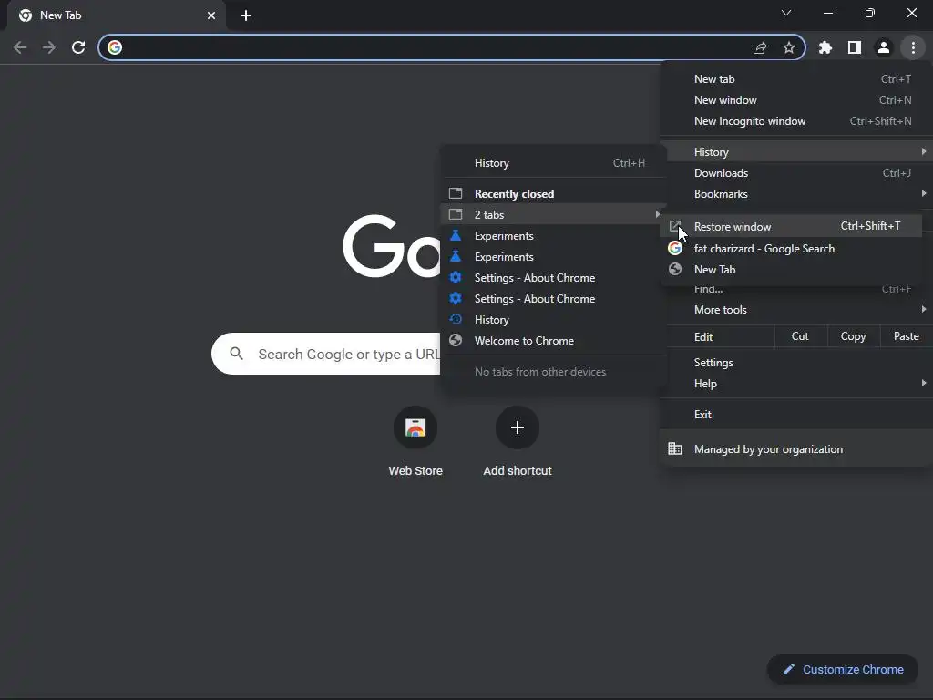Open Welcome to Chrome entry
This screenshot has height=700, width=933.
553,341
